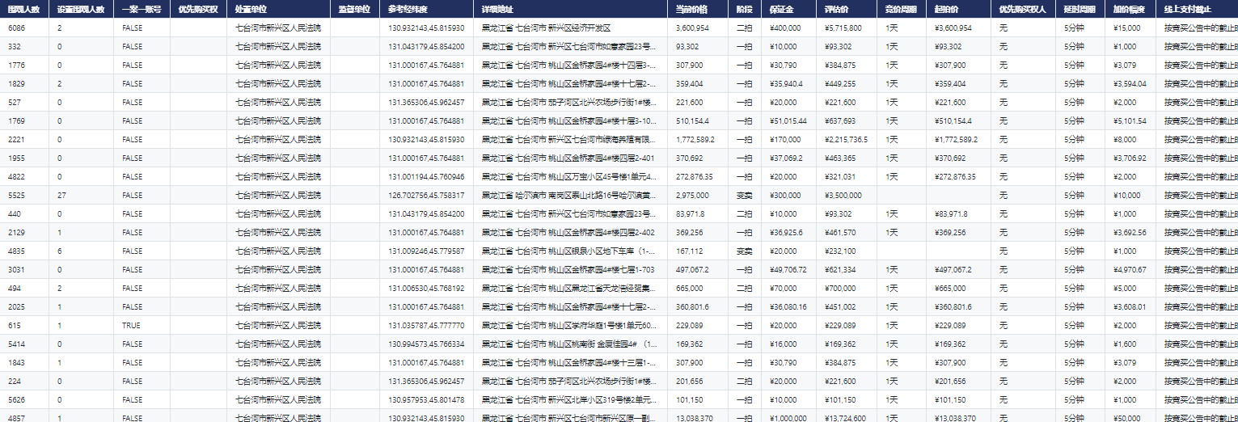Click the 线上支付截止 column header
This screenshot has width=1238, height=422.
[1197, 9]
